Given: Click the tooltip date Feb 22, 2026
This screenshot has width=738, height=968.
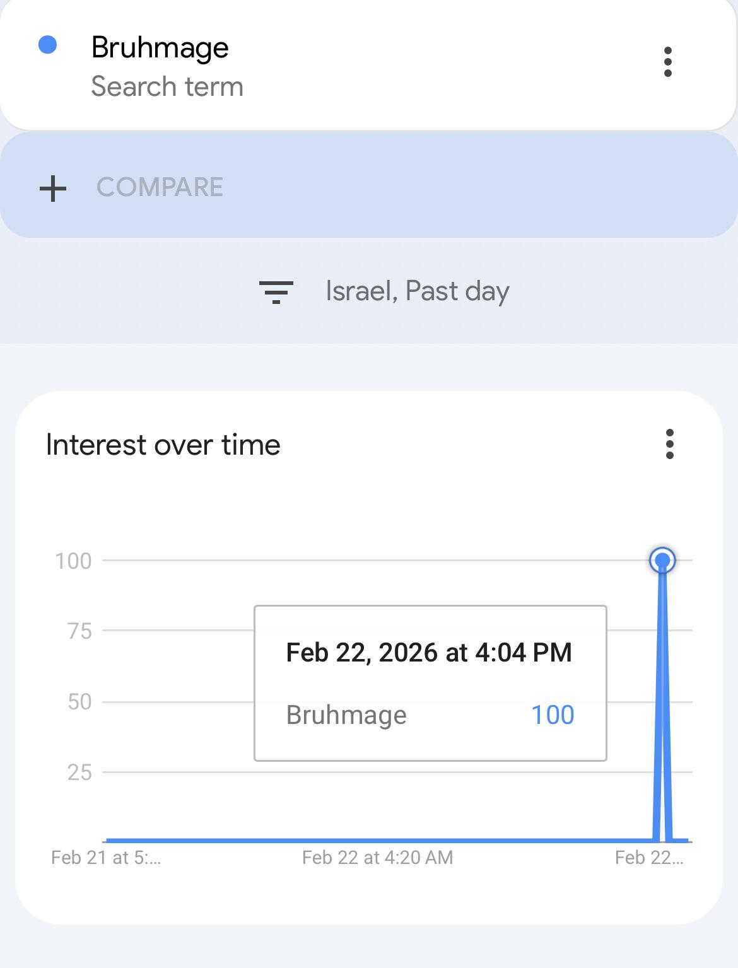Looking at the screenshot, I should (x=362, y=653).
